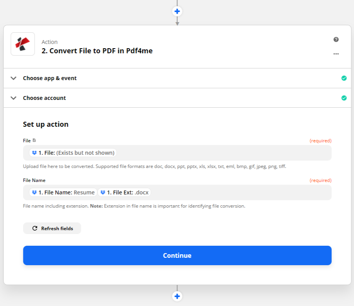Click the green checkmark for Choose account

344,98
